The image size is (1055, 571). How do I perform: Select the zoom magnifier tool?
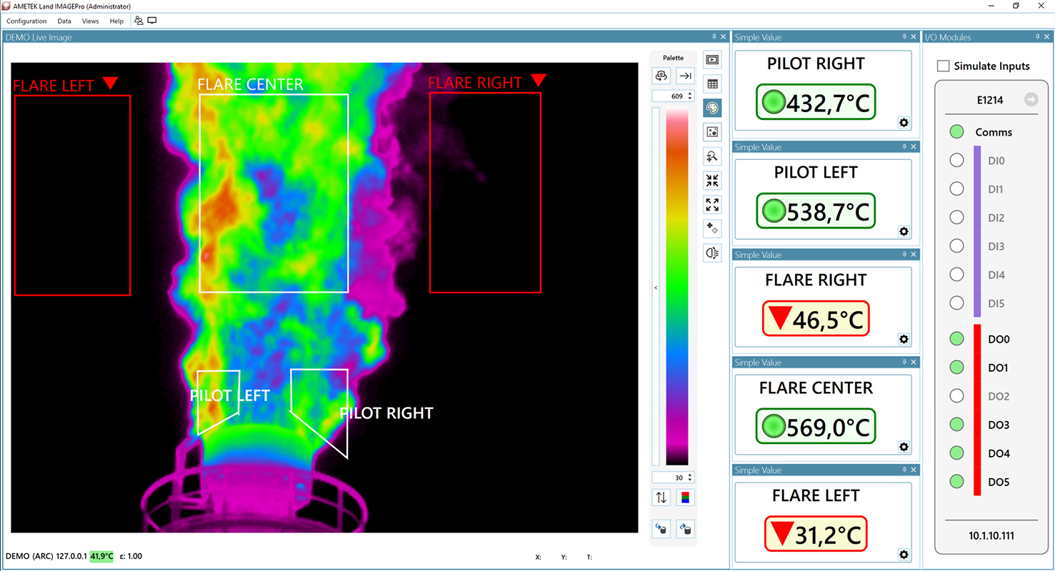click(712, 156)
